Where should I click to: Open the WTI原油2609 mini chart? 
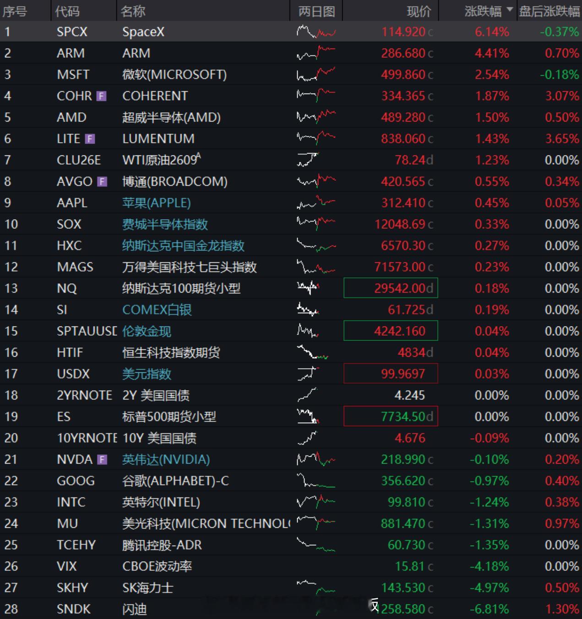(308, 160)
